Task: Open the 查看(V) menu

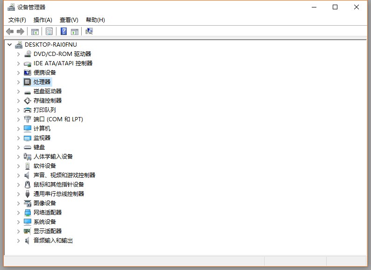Action: tap(69, 20)
